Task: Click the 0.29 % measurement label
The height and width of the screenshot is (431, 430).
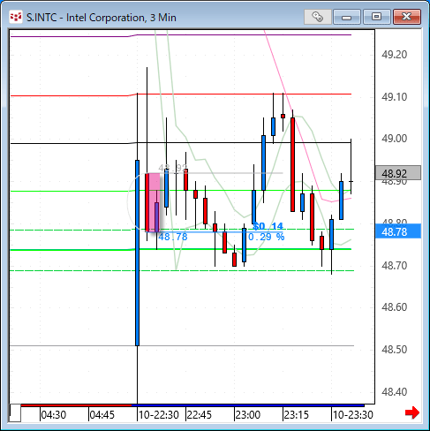Action: coord(267,237)
